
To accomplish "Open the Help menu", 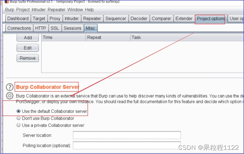I will (89, 9).
